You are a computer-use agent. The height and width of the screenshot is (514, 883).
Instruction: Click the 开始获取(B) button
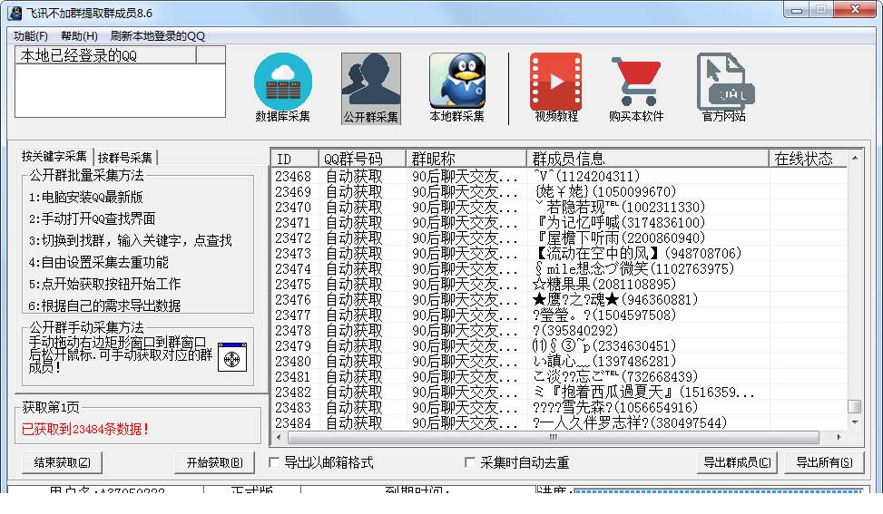(x=214, y=463)
